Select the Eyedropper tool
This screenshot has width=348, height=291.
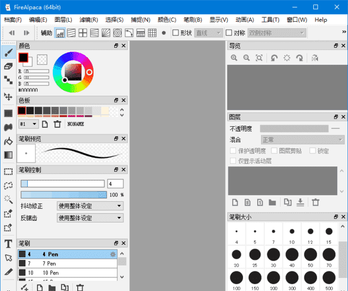pyautogui.click(x=9, y=271)
